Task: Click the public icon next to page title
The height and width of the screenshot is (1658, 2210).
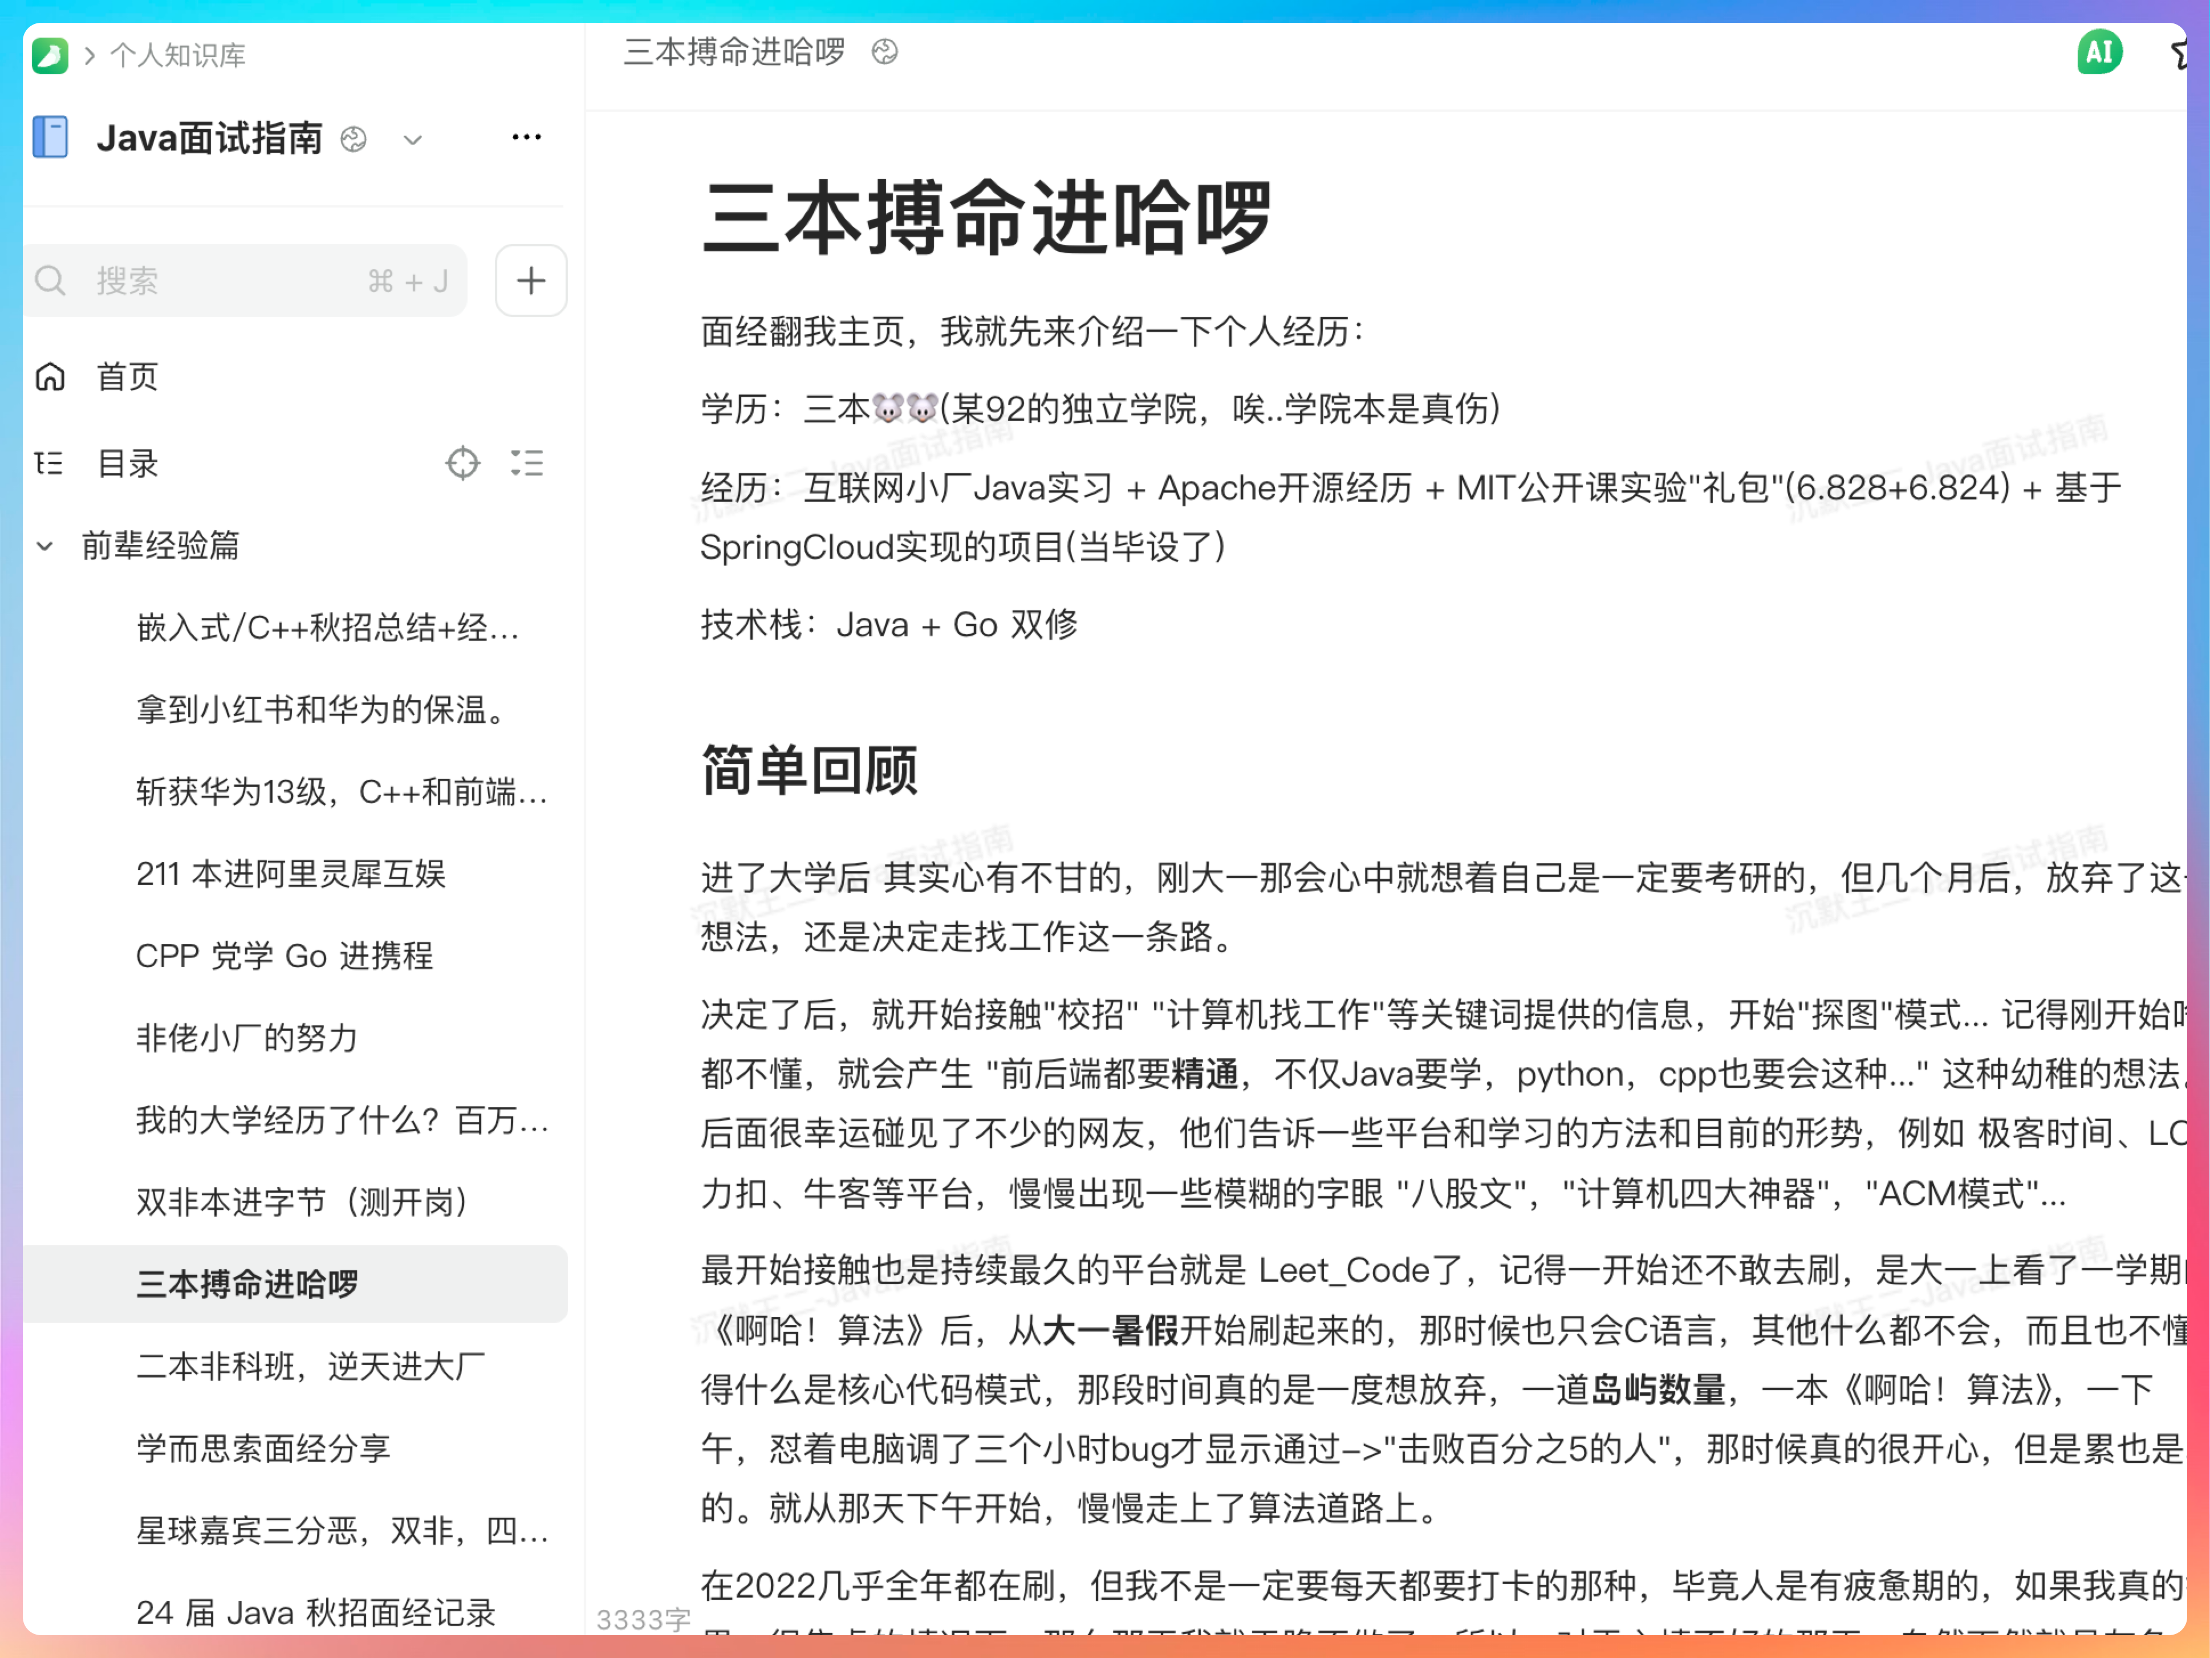Action: (885, 52)
